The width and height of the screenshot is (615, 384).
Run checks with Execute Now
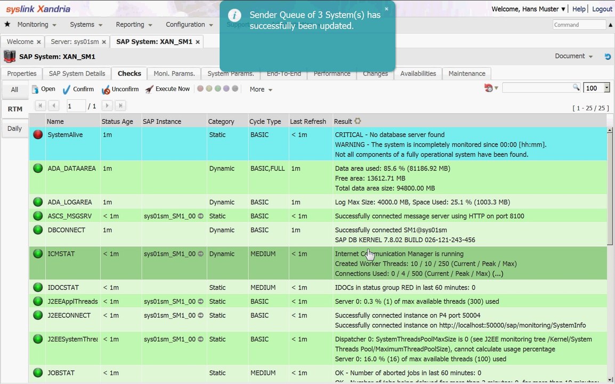click(167, 89)
